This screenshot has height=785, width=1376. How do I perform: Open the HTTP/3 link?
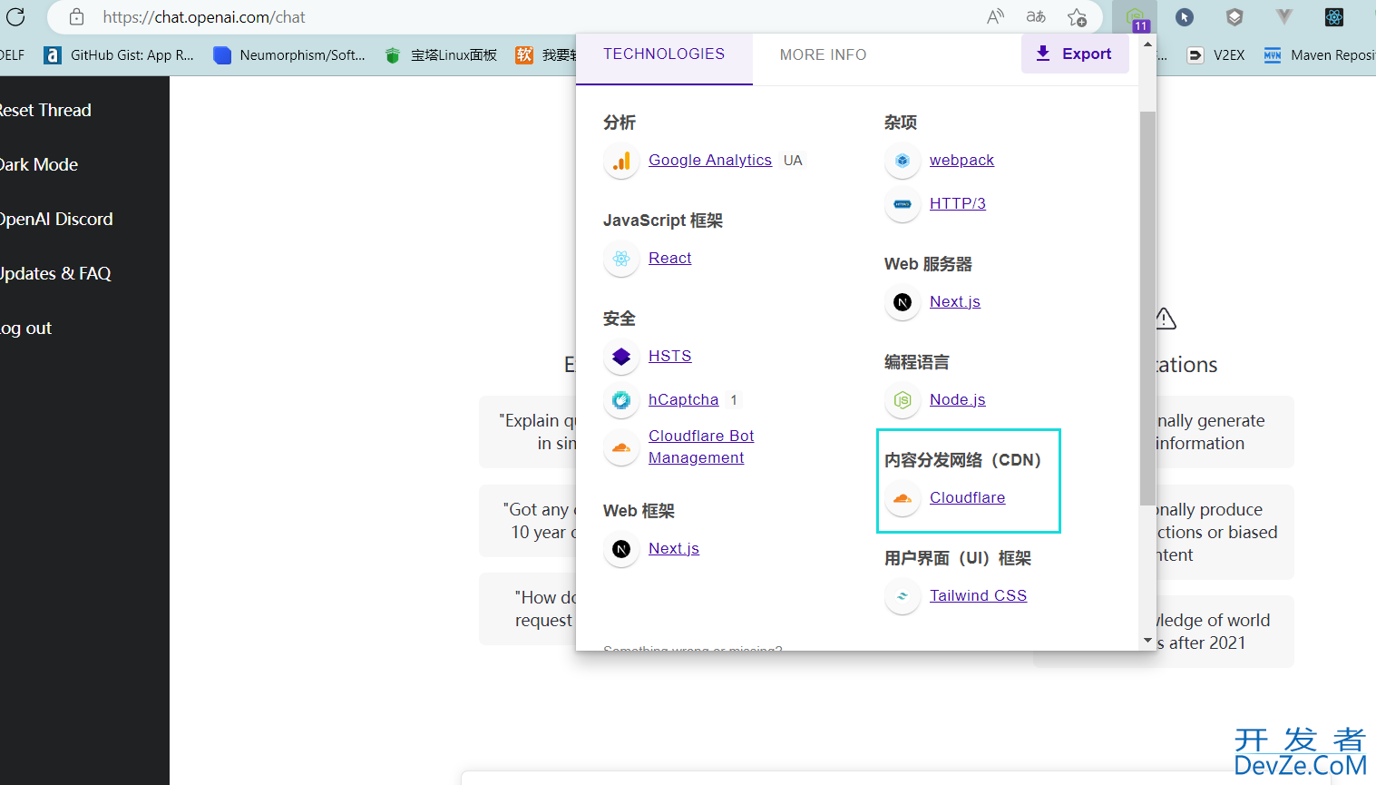pyautogui.click(x=958, y=203)
